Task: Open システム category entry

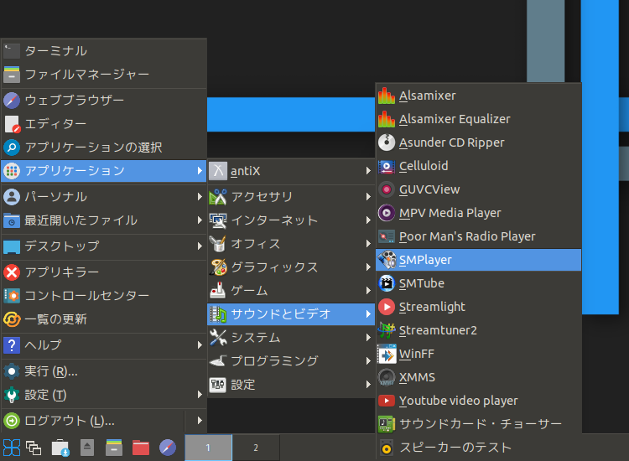Action: coord(291,338)
